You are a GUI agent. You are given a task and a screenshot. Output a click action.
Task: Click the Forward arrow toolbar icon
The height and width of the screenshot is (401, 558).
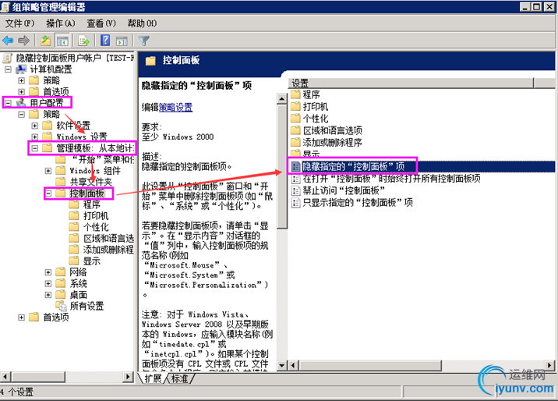tap(24, 41)
